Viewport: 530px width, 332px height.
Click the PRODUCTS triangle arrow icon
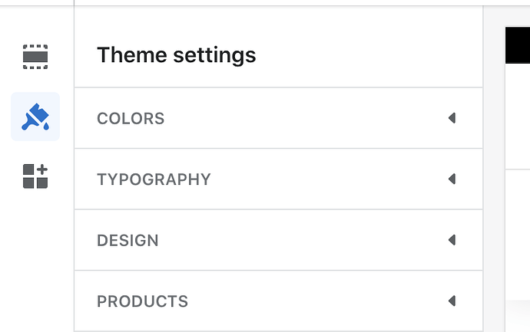pyautogui.click(x=452, y=301)
